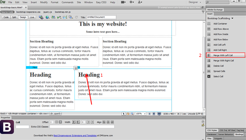This screenshot has width=246, height=140.
Task: Click the Select Cell icon
Action: [209, 76]
